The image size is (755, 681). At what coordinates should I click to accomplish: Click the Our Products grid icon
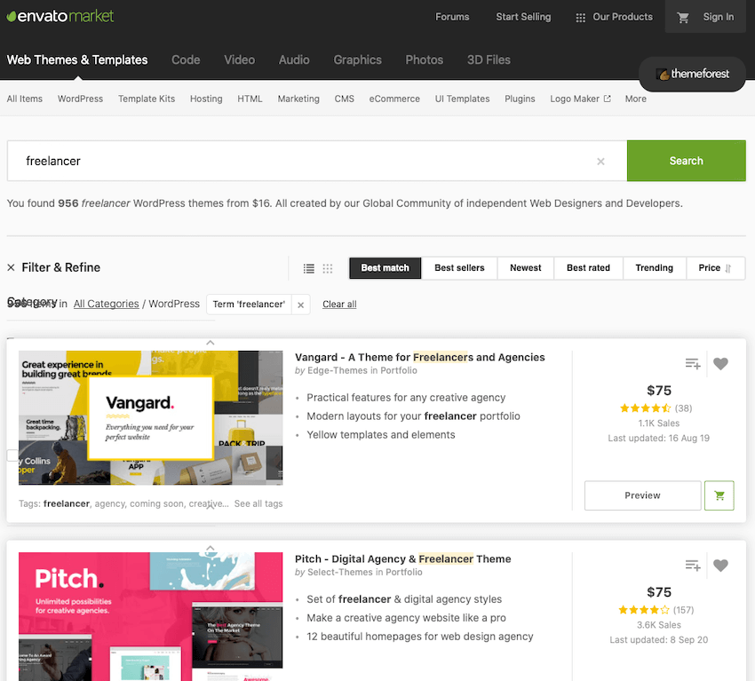[x=581, y=18]
